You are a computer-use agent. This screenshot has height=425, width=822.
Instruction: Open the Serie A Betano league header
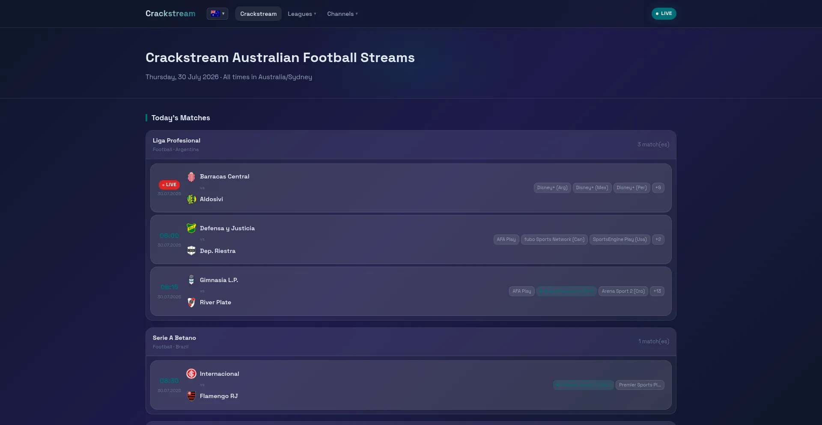point(411,342)
